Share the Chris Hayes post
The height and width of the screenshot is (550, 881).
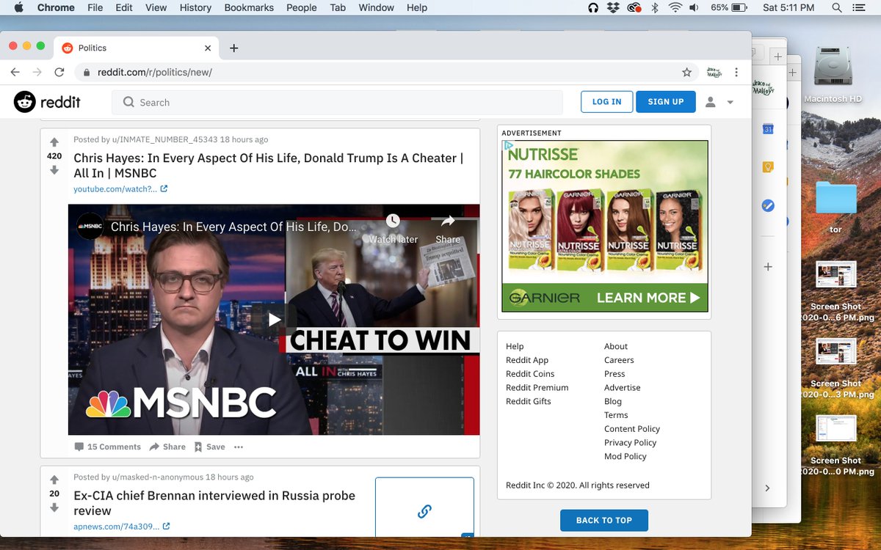(x=167, y=447)
